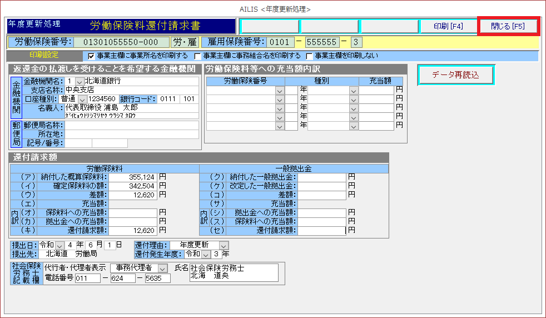Check the 事業主欄を印刷しない option

310,56
